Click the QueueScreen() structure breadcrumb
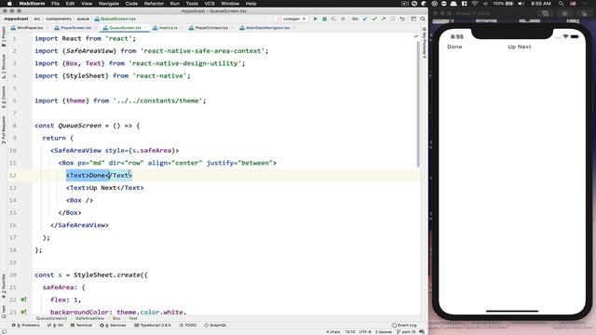 tap(52, 318)
